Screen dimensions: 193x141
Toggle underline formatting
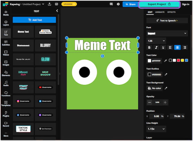(163, 47)
